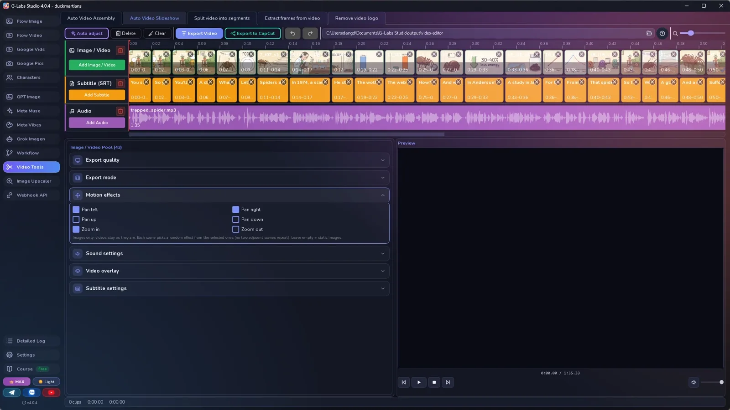Open the YouTube link icon
The width and height of the screenshot is (730, 410).
pyautogui.click(x=51, y=392)
